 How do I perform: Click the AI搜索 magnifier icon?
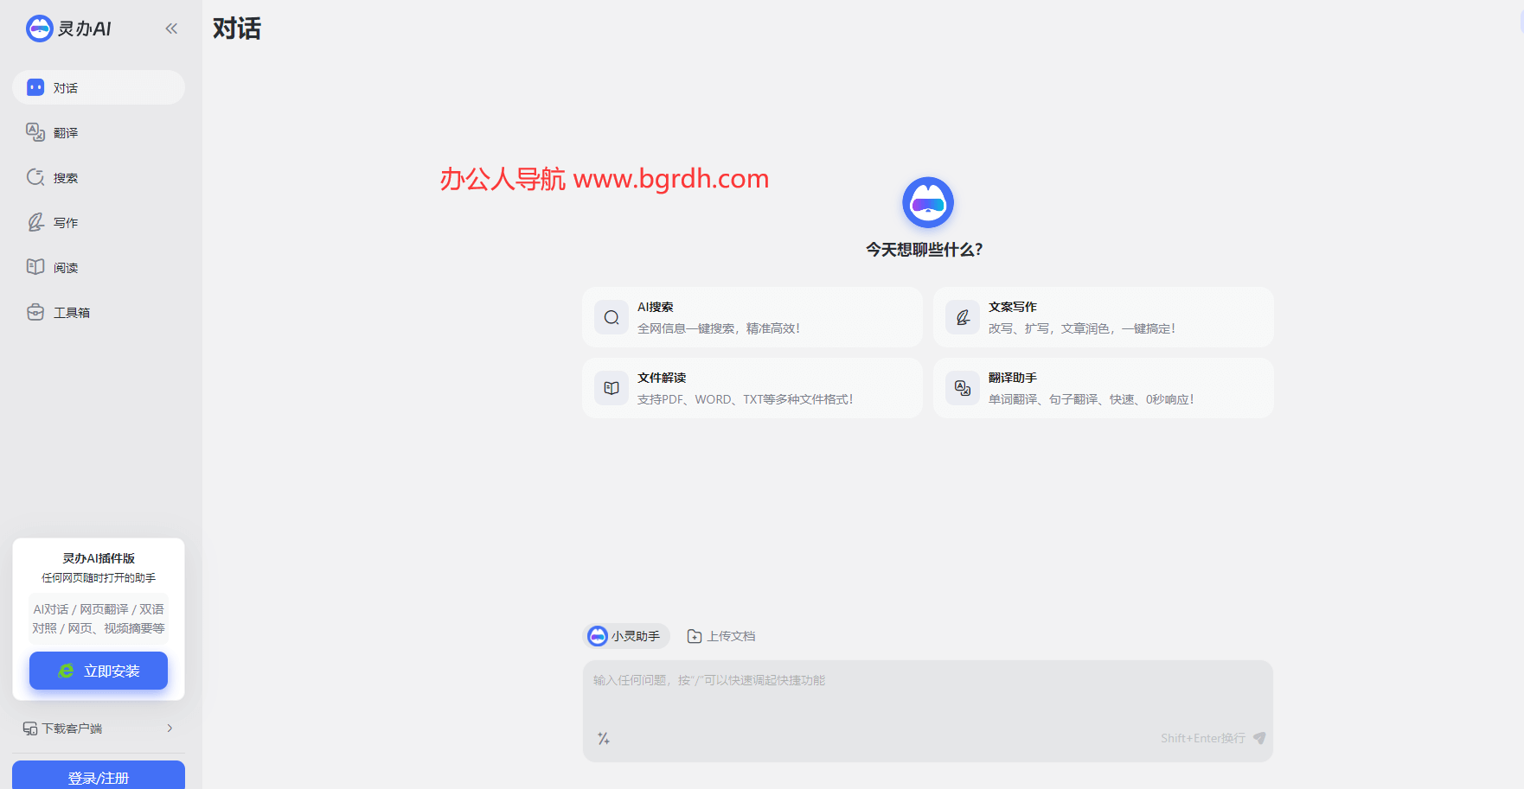pos(612,317)
